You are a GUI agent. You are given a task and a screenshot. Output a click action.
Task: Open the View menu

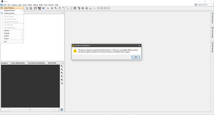[x=9, y=5]
